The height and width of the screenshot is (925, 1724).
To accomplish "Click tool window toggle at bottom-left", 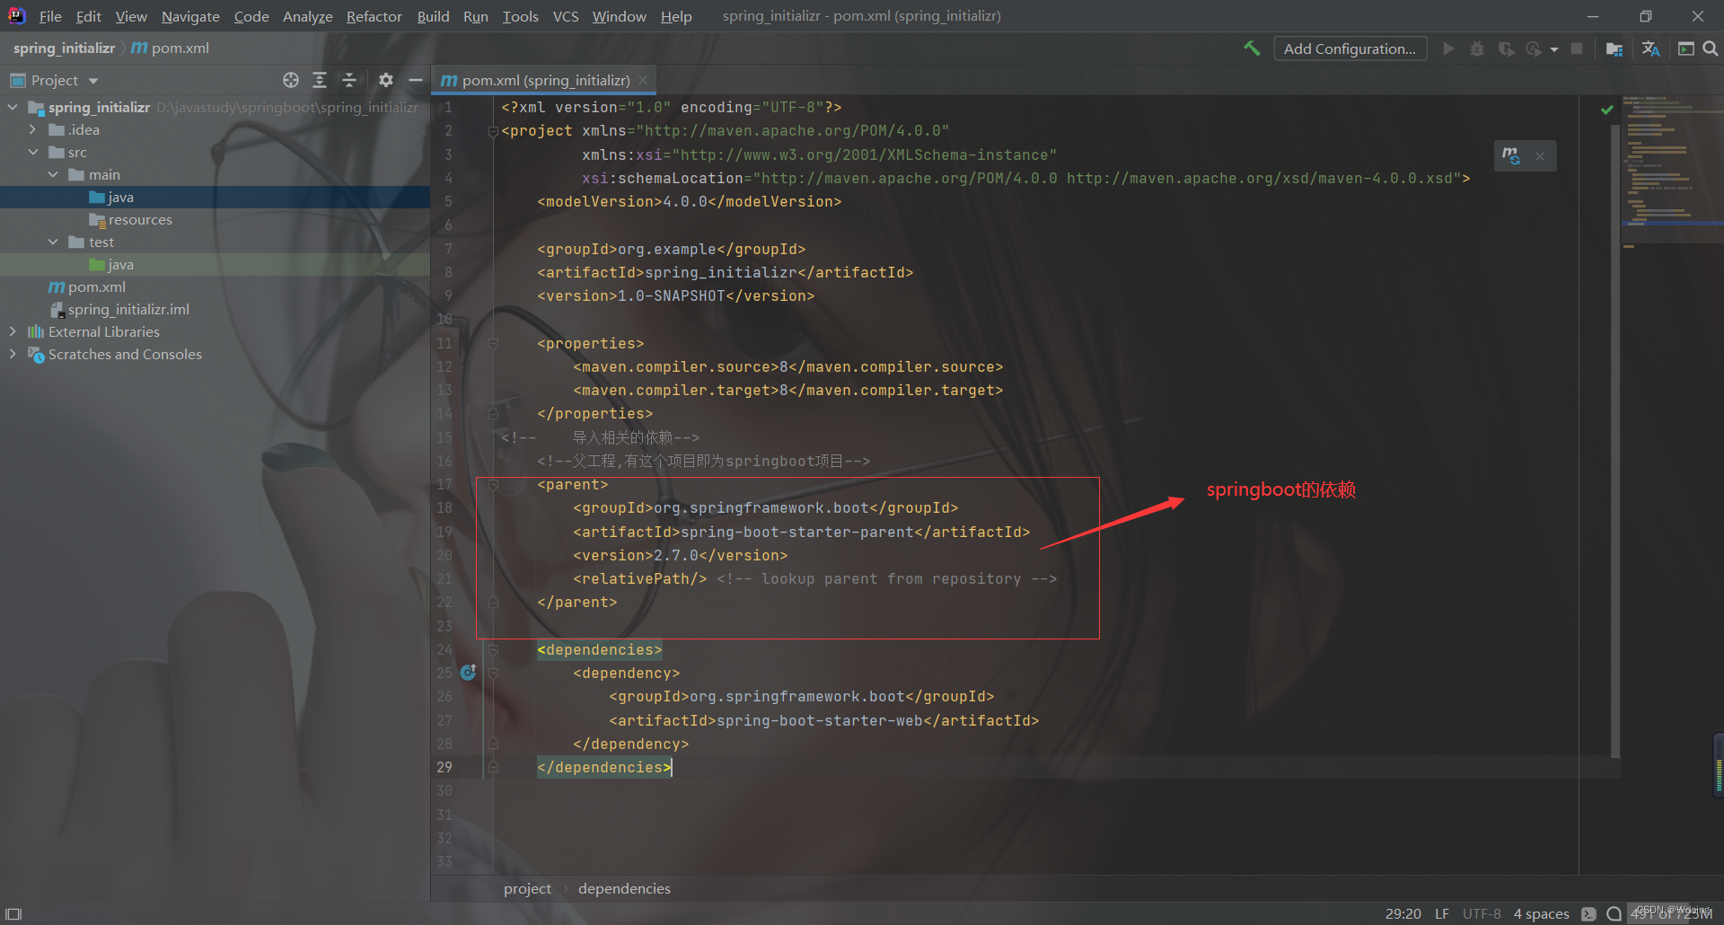I will pyautogui.click(x=13, y=913).
